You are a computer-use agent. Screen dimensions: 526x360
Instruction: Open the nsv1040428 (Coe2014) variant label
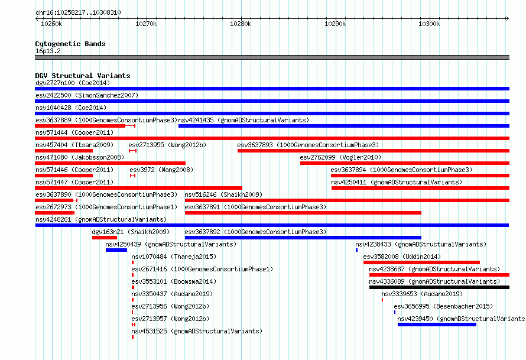[71, 108]
